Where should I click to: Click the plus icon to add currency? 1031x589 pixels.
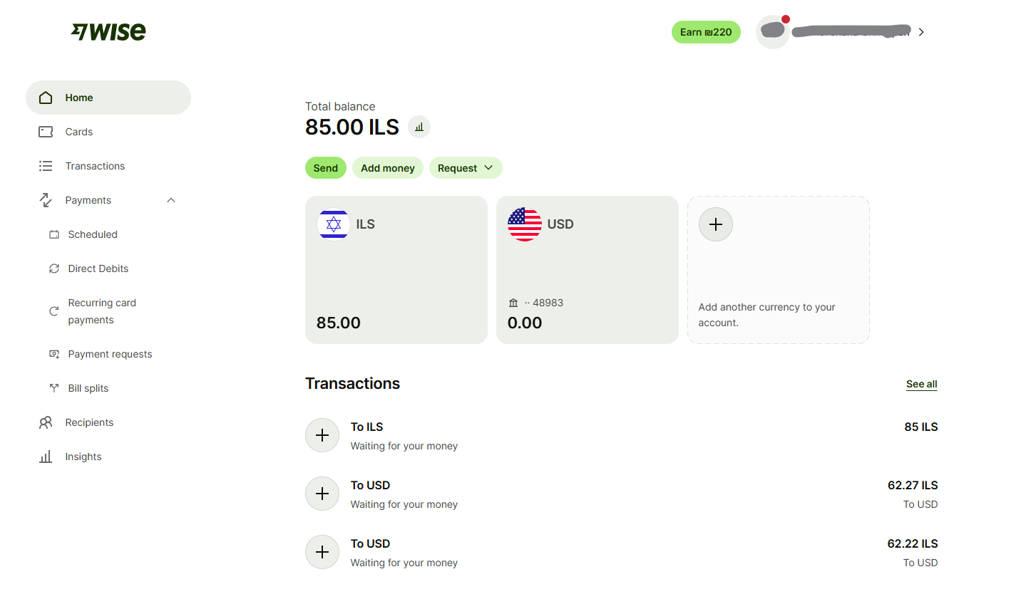click(x=716, y=224)
